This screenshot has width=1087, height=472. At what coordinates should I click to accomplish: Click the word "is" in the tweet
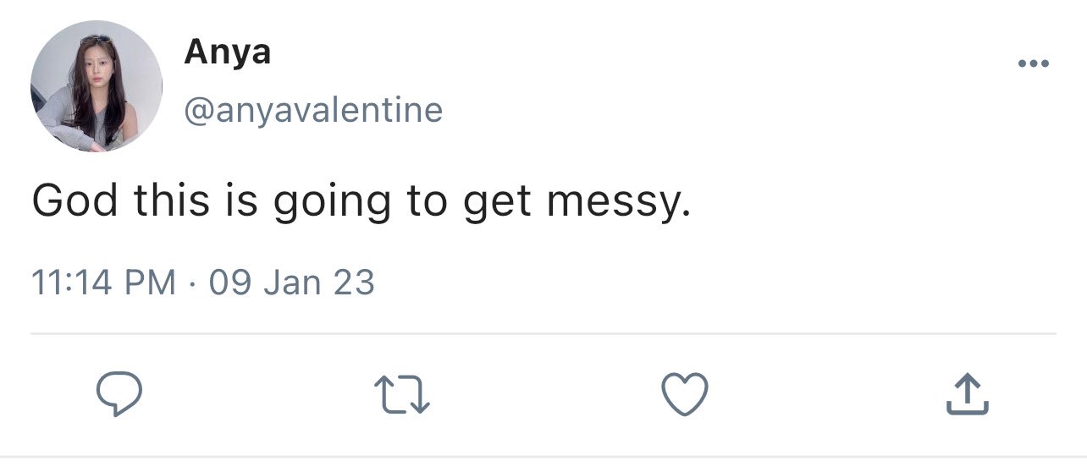pos(250,200)
